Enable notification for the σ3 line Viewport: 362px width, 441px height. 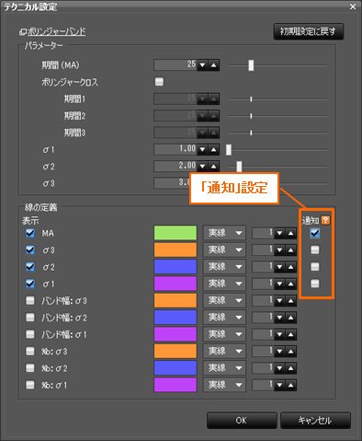point(314,250)
